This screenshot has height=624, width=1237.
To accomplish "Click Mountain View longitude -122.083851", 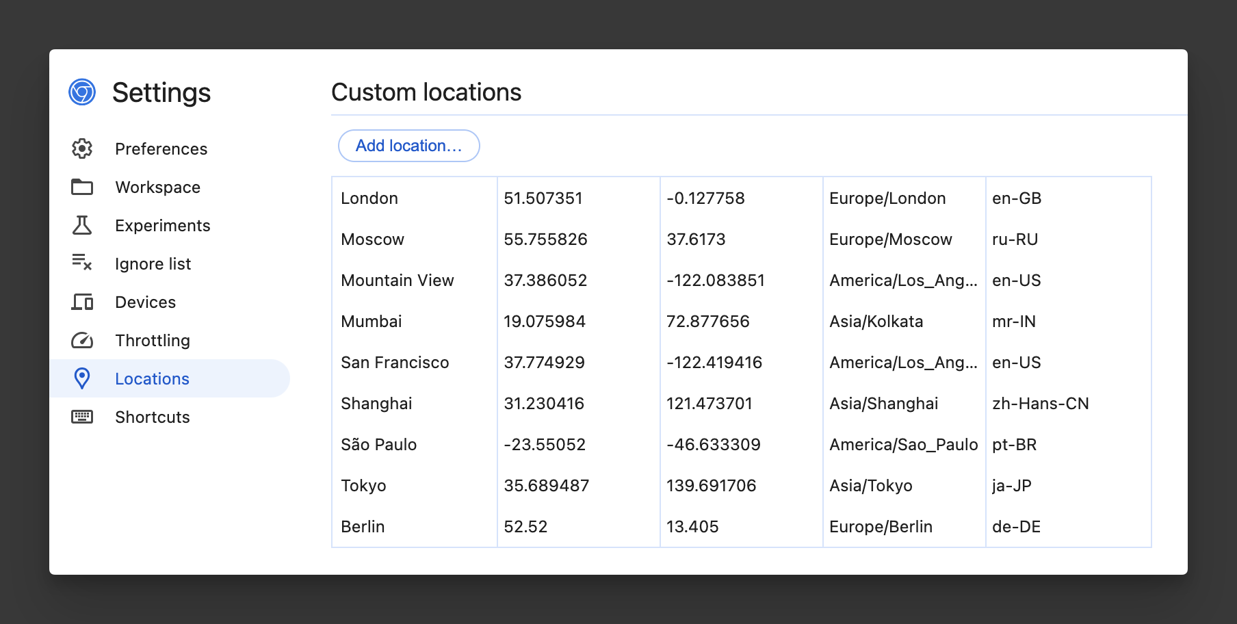I will coord(716,281).
